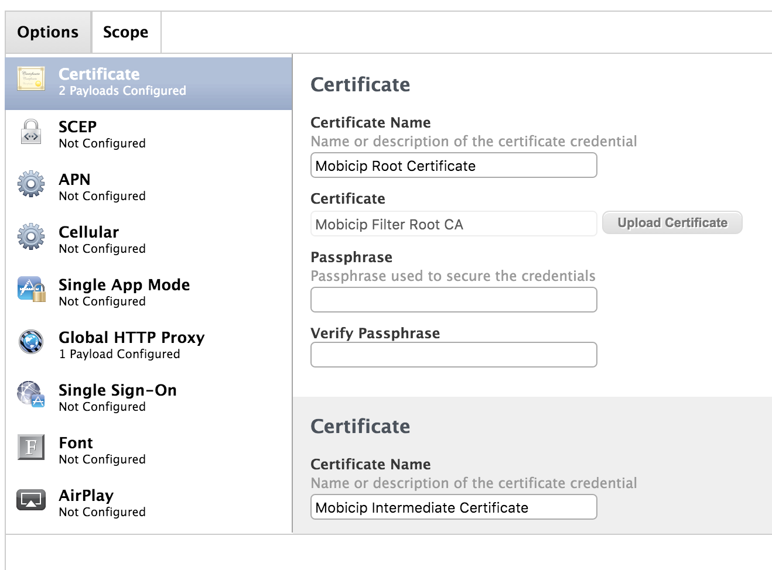Select Certificate in the payload list
Screen dimensions: 772x570
coord(148,83)
